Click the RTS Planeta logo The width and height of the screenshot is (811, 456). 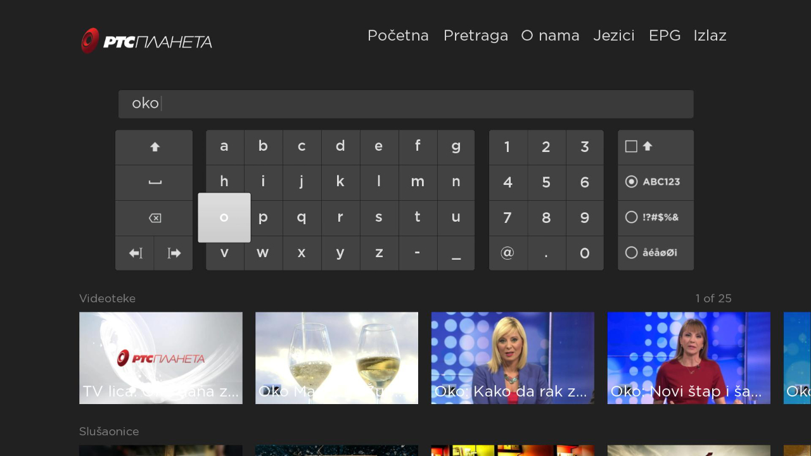tap(146, 41)
